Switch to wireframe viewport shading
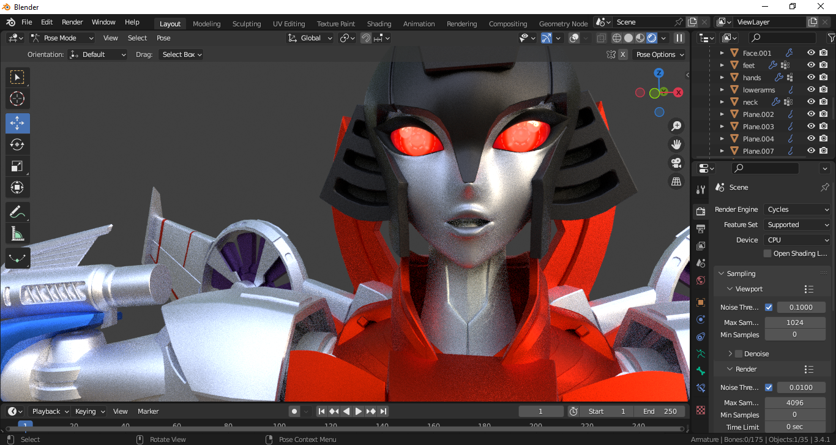Screen dimensions: 836x445 pyautogui.click(x=617, y=38)
